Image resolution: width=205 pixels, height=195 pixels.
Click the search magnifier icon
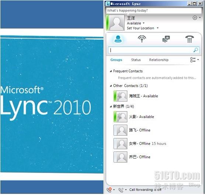[x=196, y=50]
